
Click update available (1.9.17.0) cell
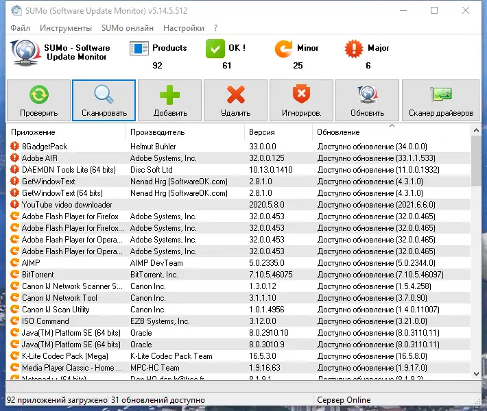coord(372,368)
